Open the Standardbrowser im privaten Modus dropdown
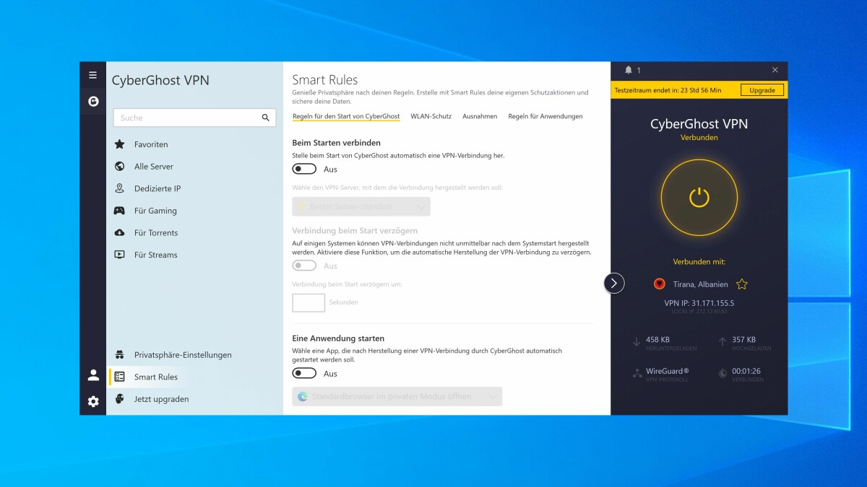This screenshot has width=867, height=487. coord(397,396)
